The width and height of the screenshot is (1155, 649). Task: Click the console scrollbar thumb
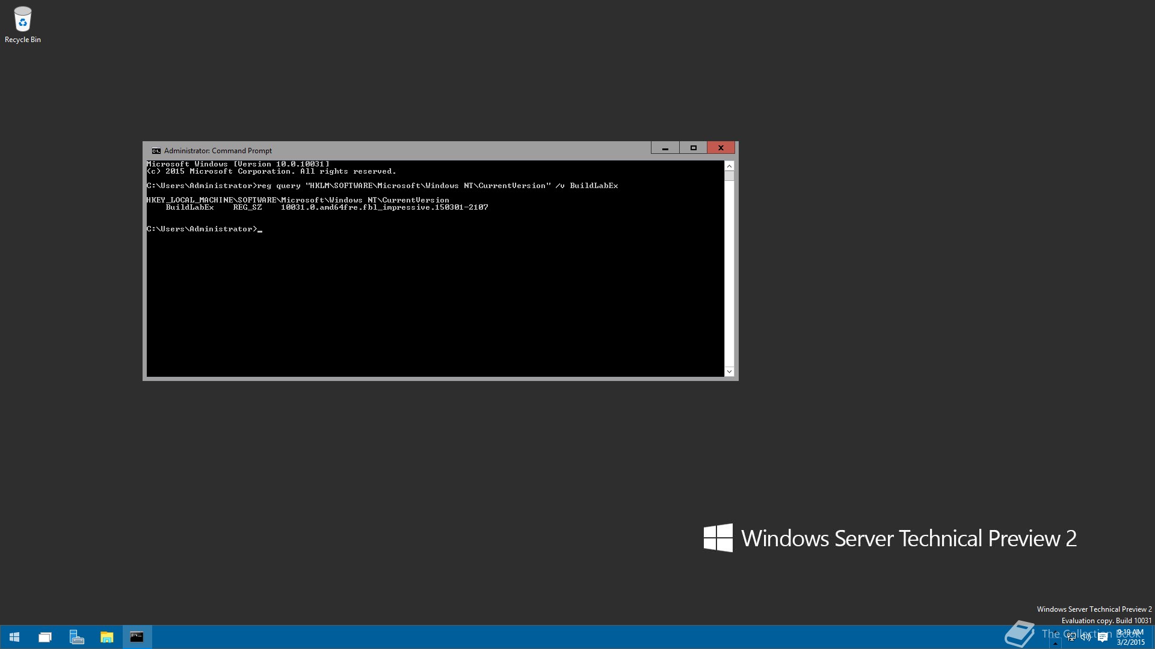point(729,176)
